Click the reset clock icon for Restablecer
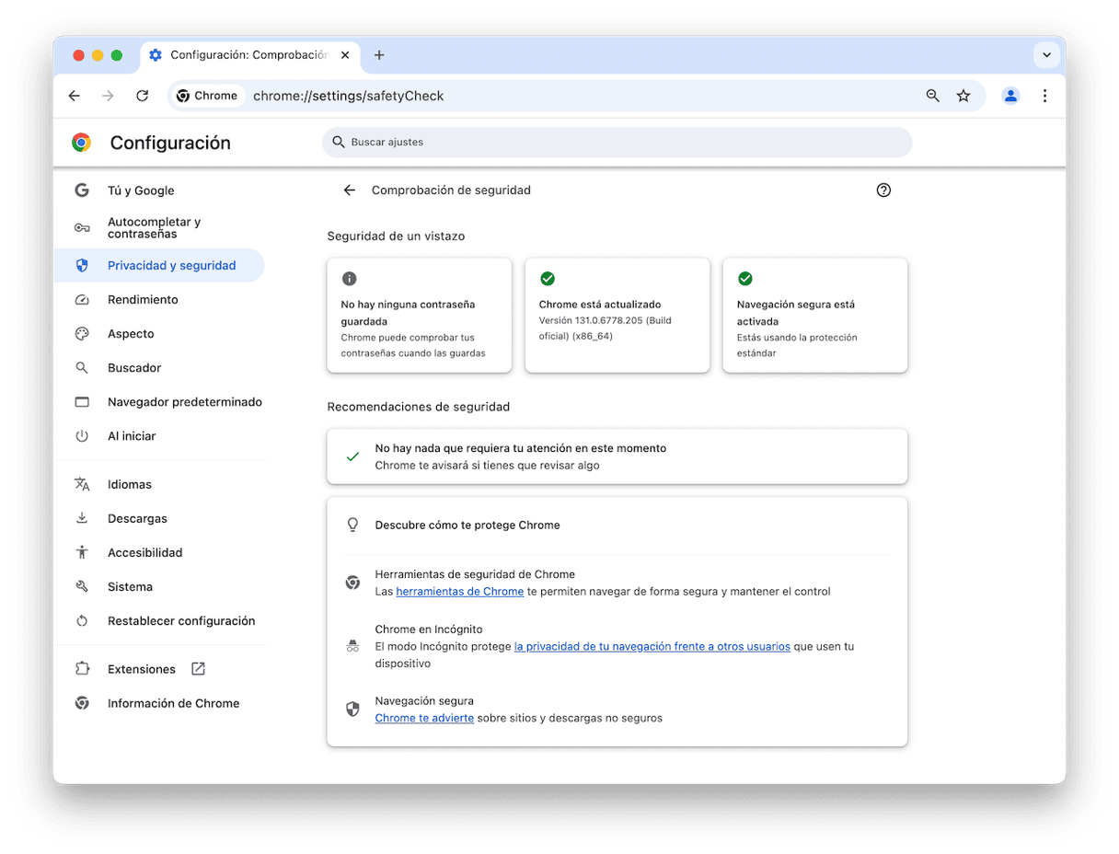Screen dimensions: 1119x854 click(x=82, y=621)
